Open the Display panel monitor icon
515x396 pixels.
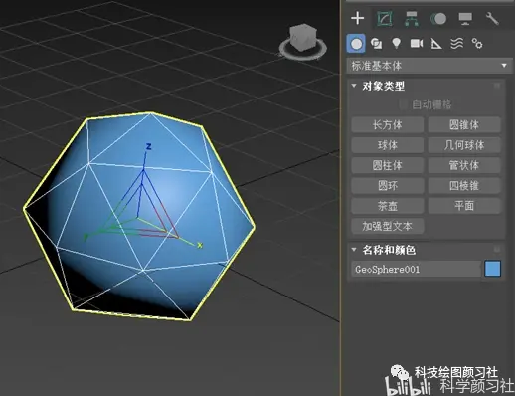pos(465,19)
